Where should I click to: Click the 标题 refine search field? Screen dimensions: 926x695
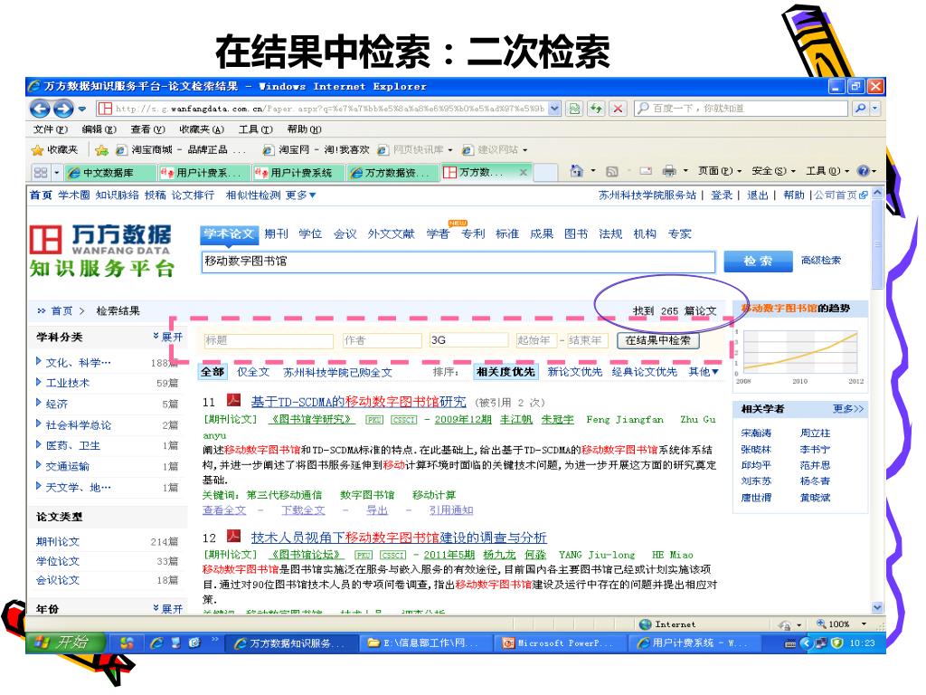click(x=268, y=340)
